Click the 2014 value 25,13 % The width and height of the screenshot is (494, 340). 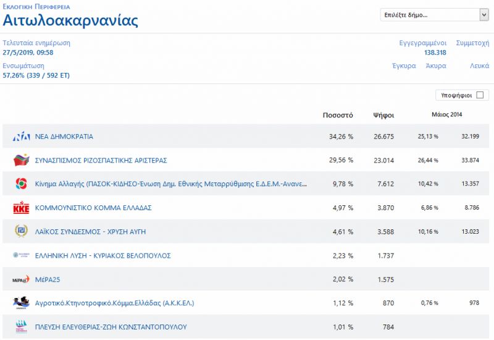428,136
